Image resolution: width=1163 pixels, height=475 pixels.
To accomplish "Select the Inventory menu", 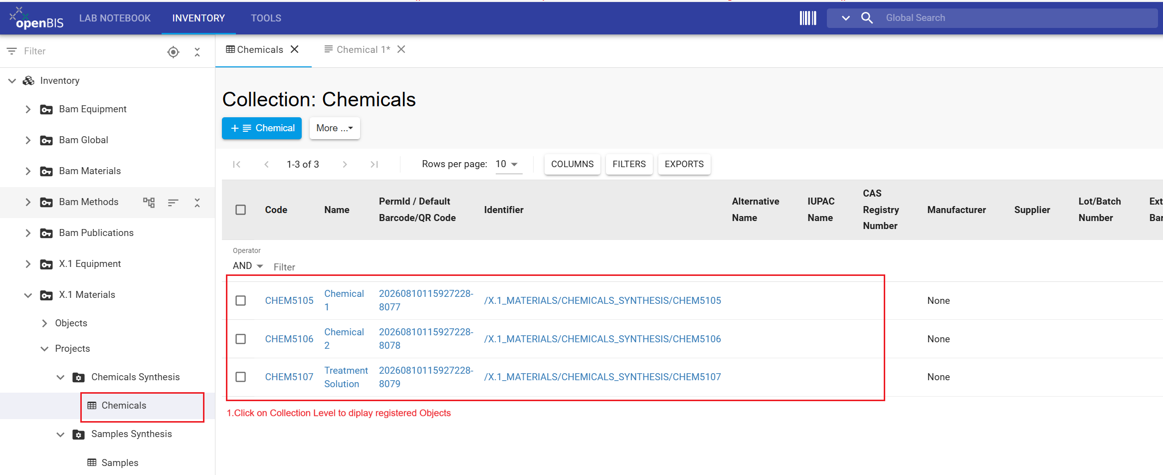I will coord(198,18).
